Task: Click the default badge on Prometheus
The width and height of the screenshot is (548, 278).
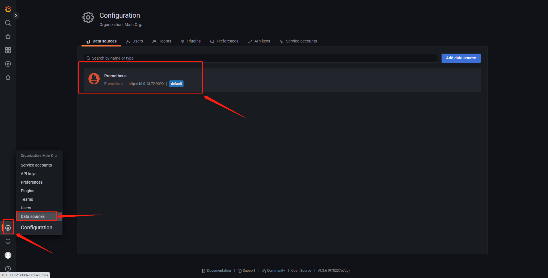Action: click(x=176, y=84)
